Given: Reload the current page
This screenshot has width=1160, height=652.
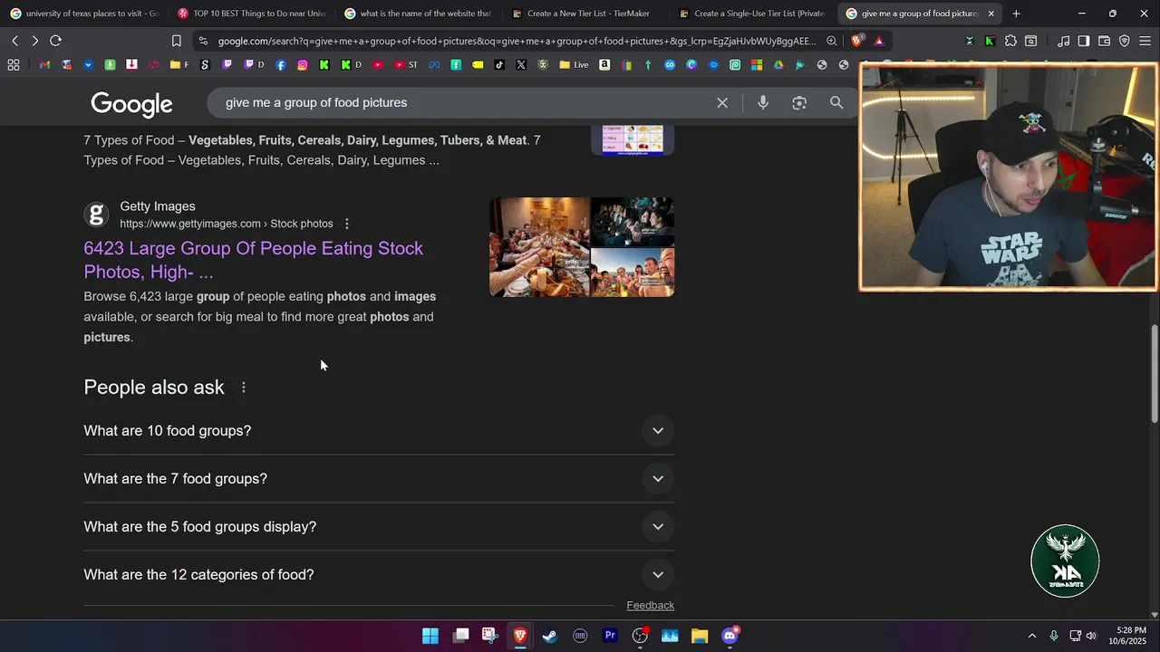Looking at the screenshot, I should point(55,41).
